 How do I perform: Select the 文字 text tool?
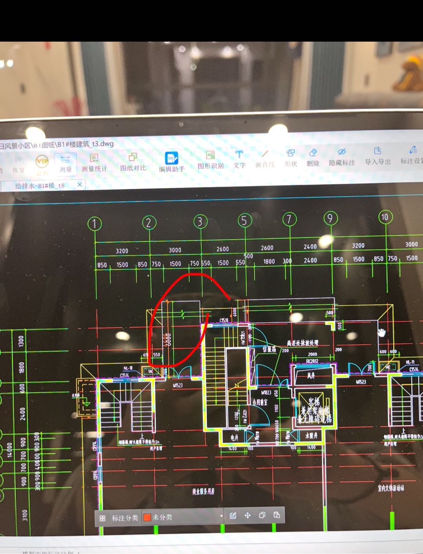tap(239, 159)
